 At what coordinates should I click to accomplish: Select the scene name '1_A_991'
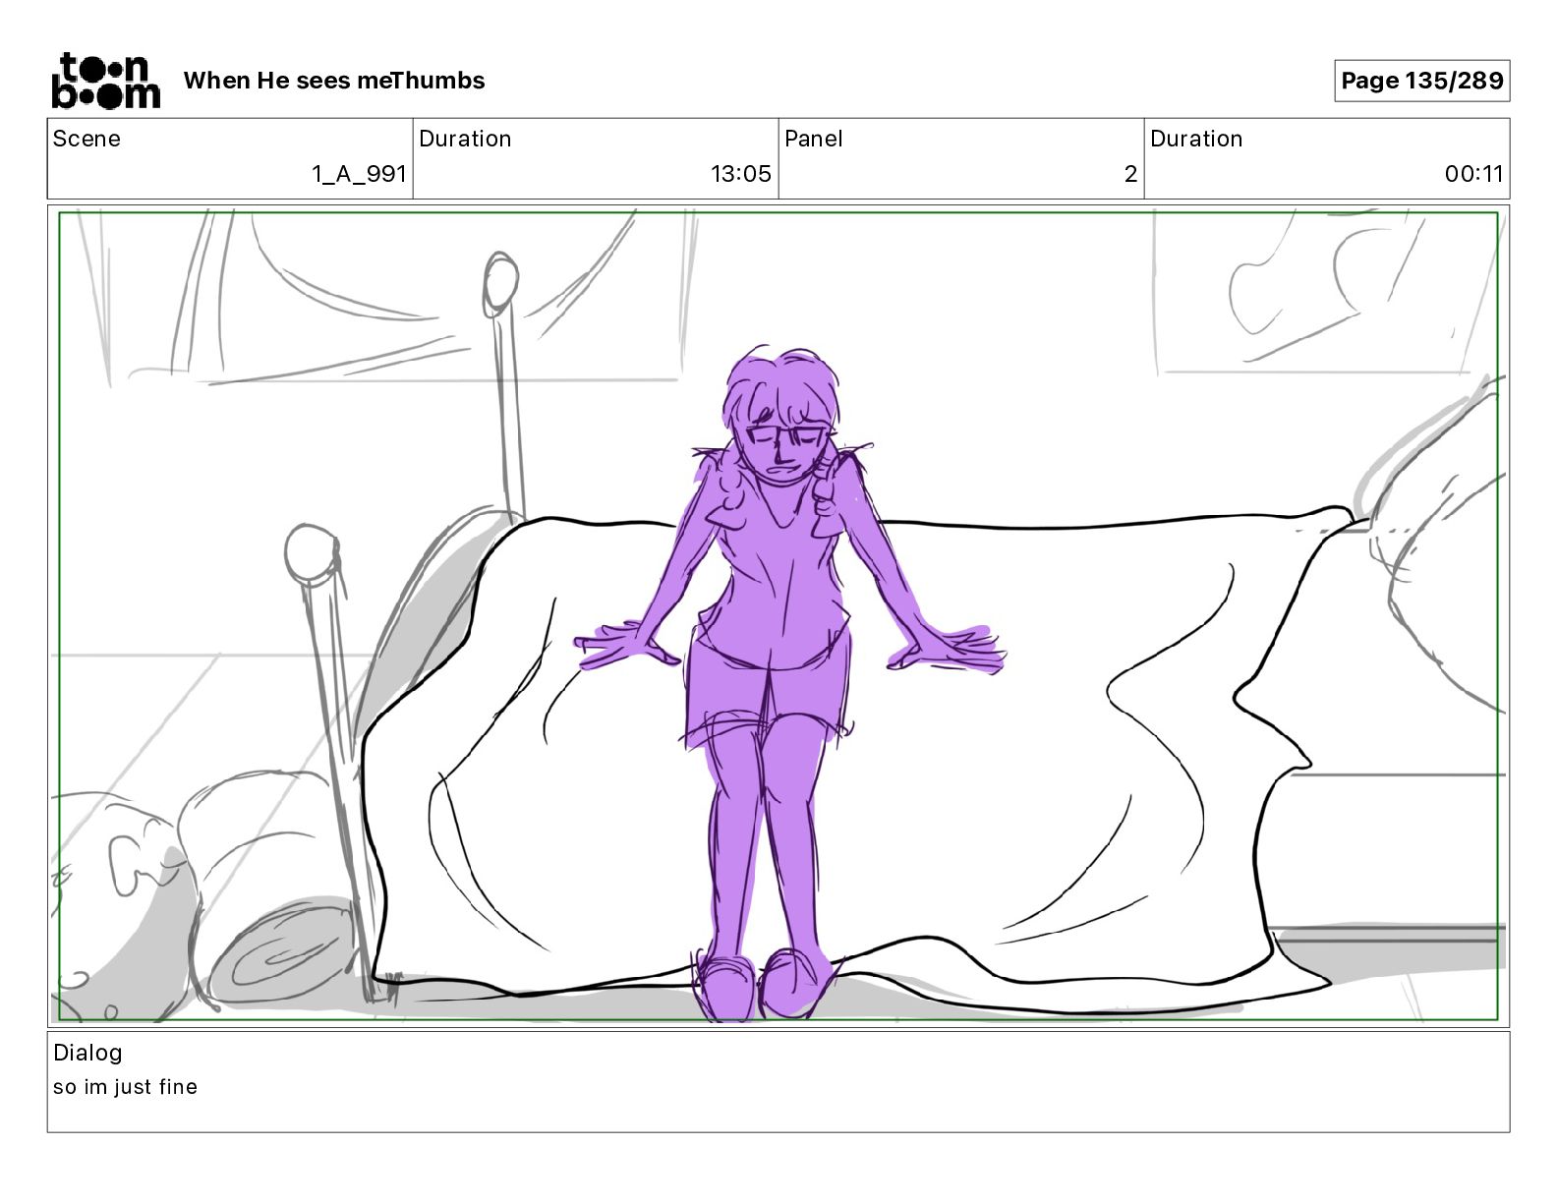click(359, 174)
